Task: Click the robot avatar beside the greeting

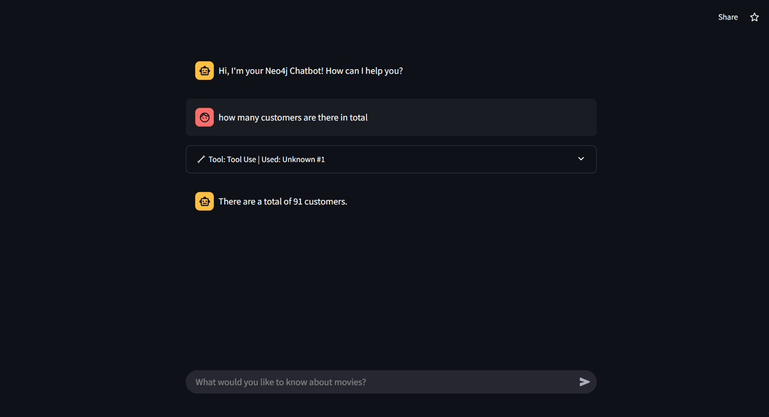Action: (204, 71)
